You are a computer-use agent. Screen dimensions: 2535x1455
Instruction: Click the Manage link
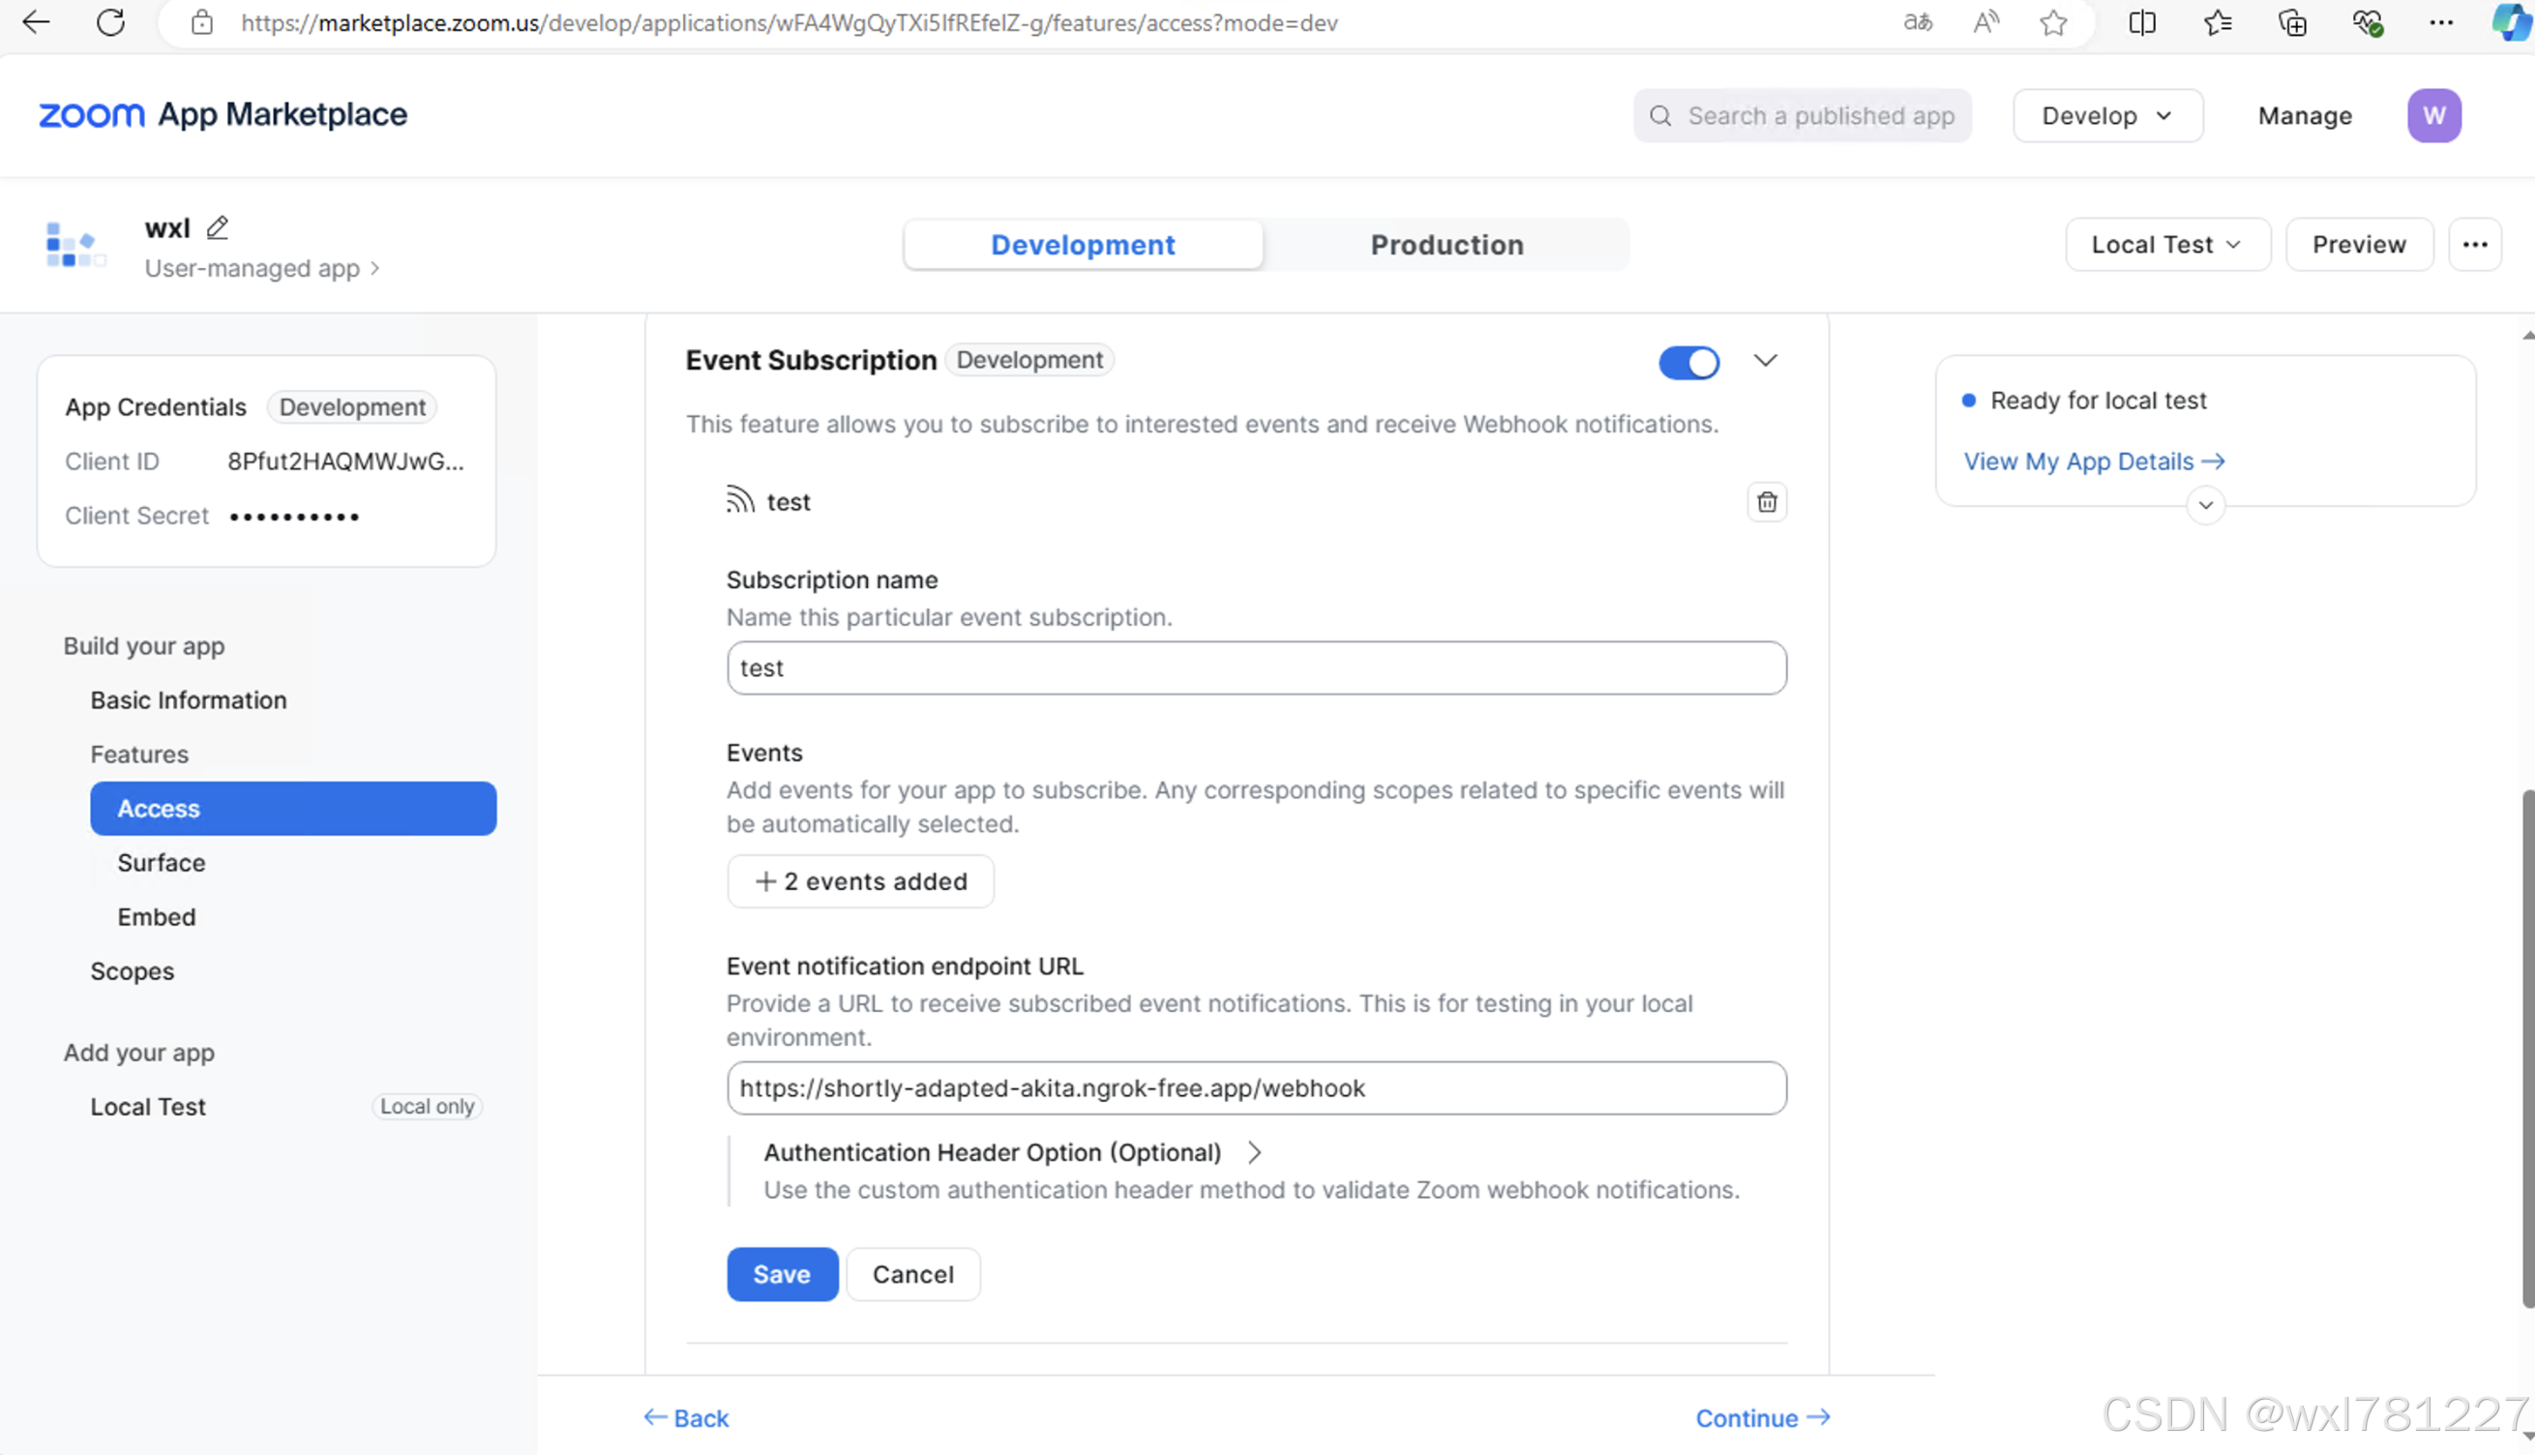click(x=2304, y=116)
